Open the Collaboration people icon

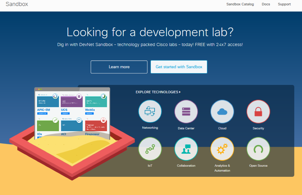[186, 149]
